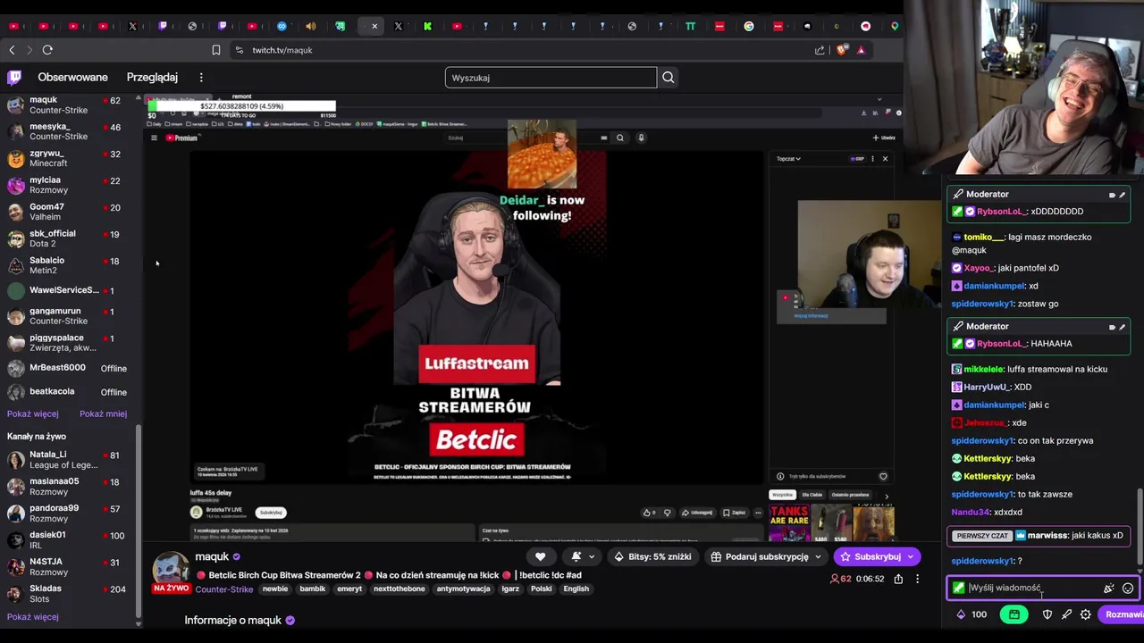Click the marwisss username in chat
Screen dimensions: 1144x643
click(x=1047, y=536)
